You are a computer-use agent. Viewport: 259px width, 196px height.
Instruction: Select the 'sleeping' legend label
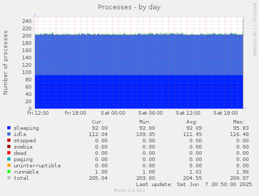(x=26, y=128)
